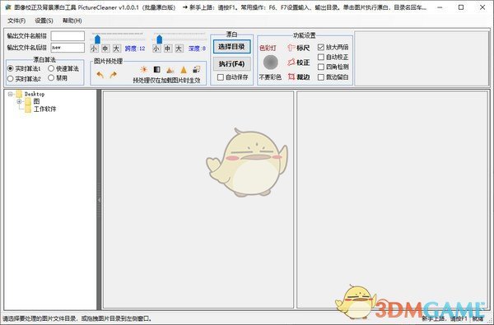494x325 pixels.
Task: Set 深度 to 大 preset
Action: tap(179, 49)
